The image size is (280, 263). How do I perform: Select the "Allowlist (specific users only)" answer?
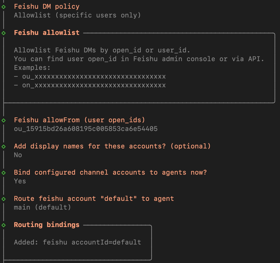click(x=77, y=15)
